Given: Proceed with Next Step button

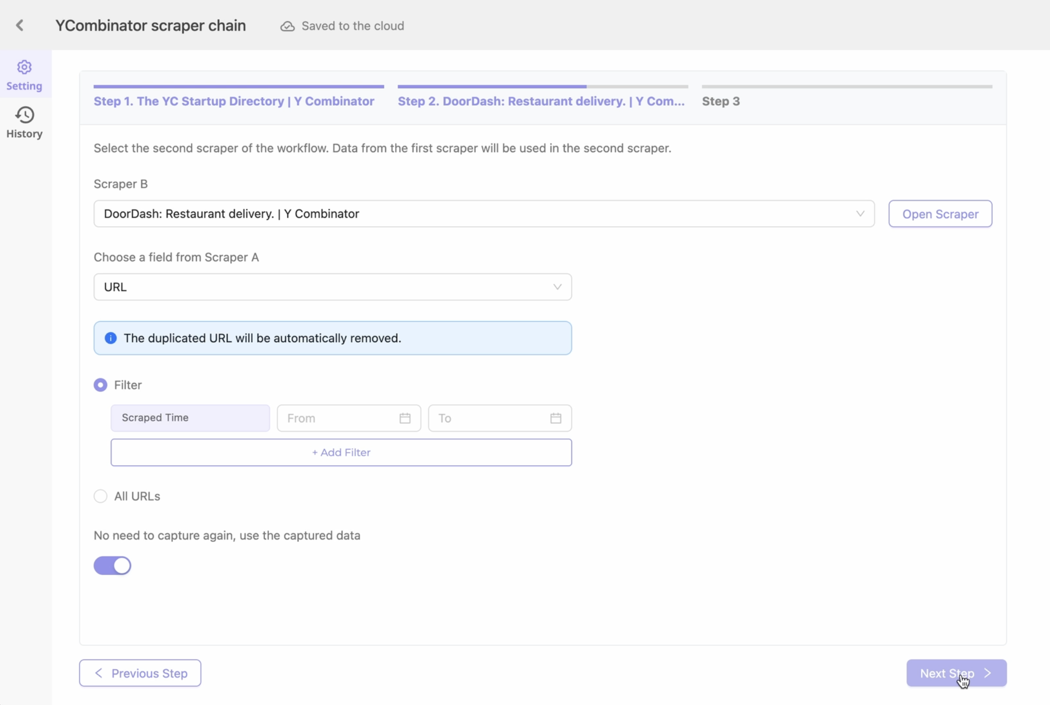Looking at the screenshot, I should [x=956, y=673].
